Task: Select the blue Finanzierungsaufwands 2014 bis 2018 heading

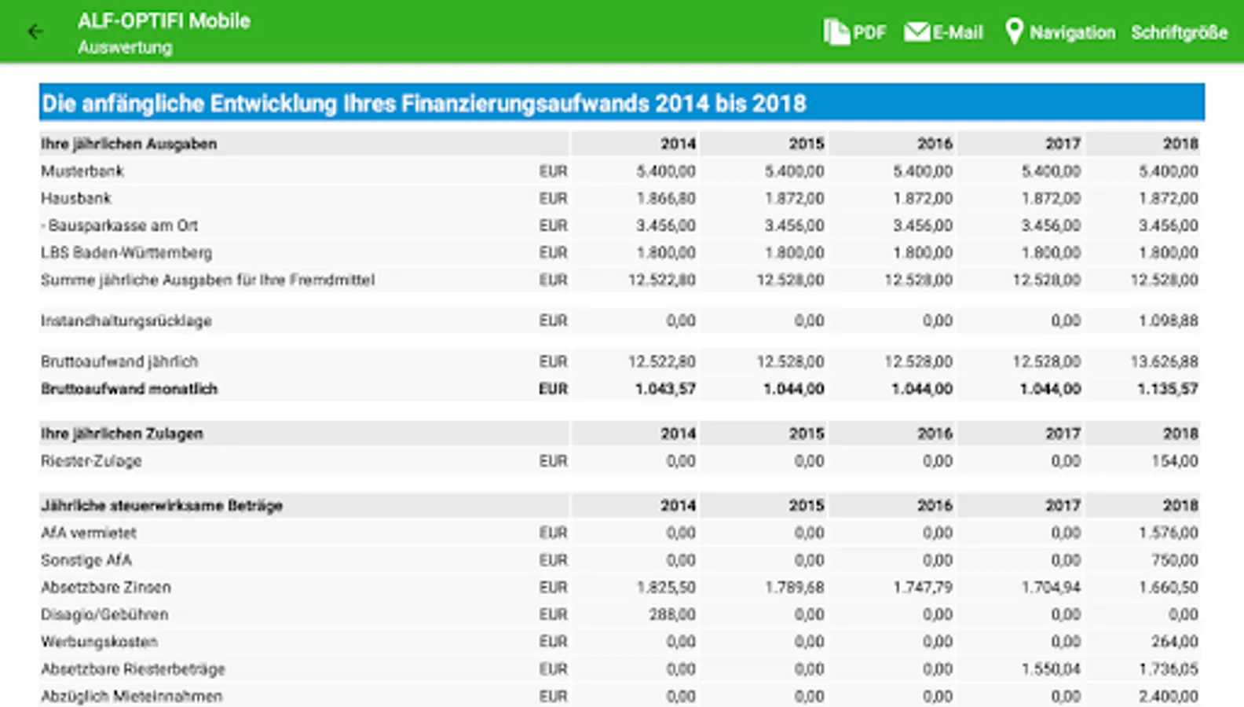Action: (622, 102)
